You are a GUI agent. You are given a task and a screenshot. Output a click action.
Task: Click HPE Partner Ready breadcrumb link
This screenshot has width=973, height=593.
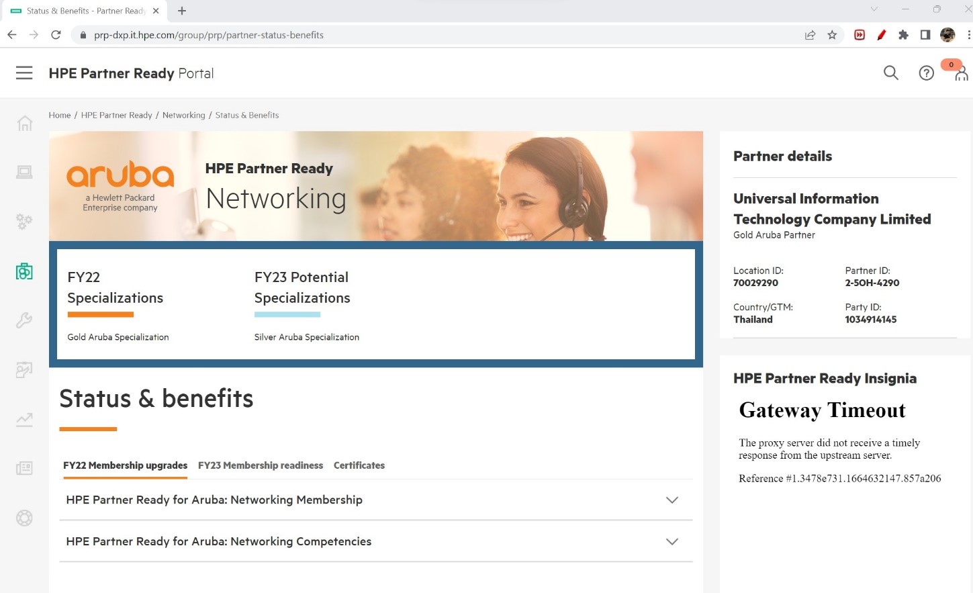[x=117, y=116]
